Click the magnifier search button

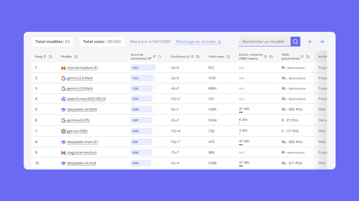[x=295, y=42]
